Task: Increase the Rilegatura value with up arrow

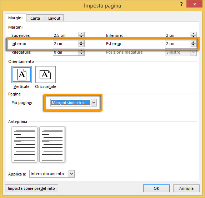Action: [81, 51]
